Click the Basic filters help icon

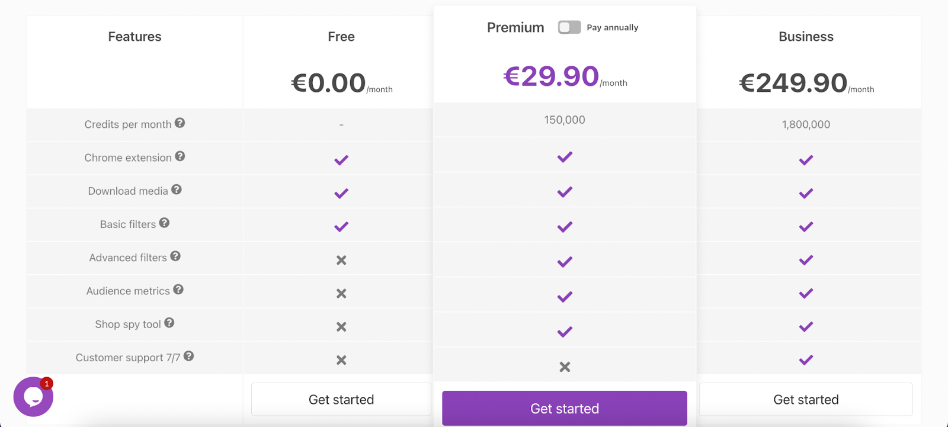tap(165, 223)
